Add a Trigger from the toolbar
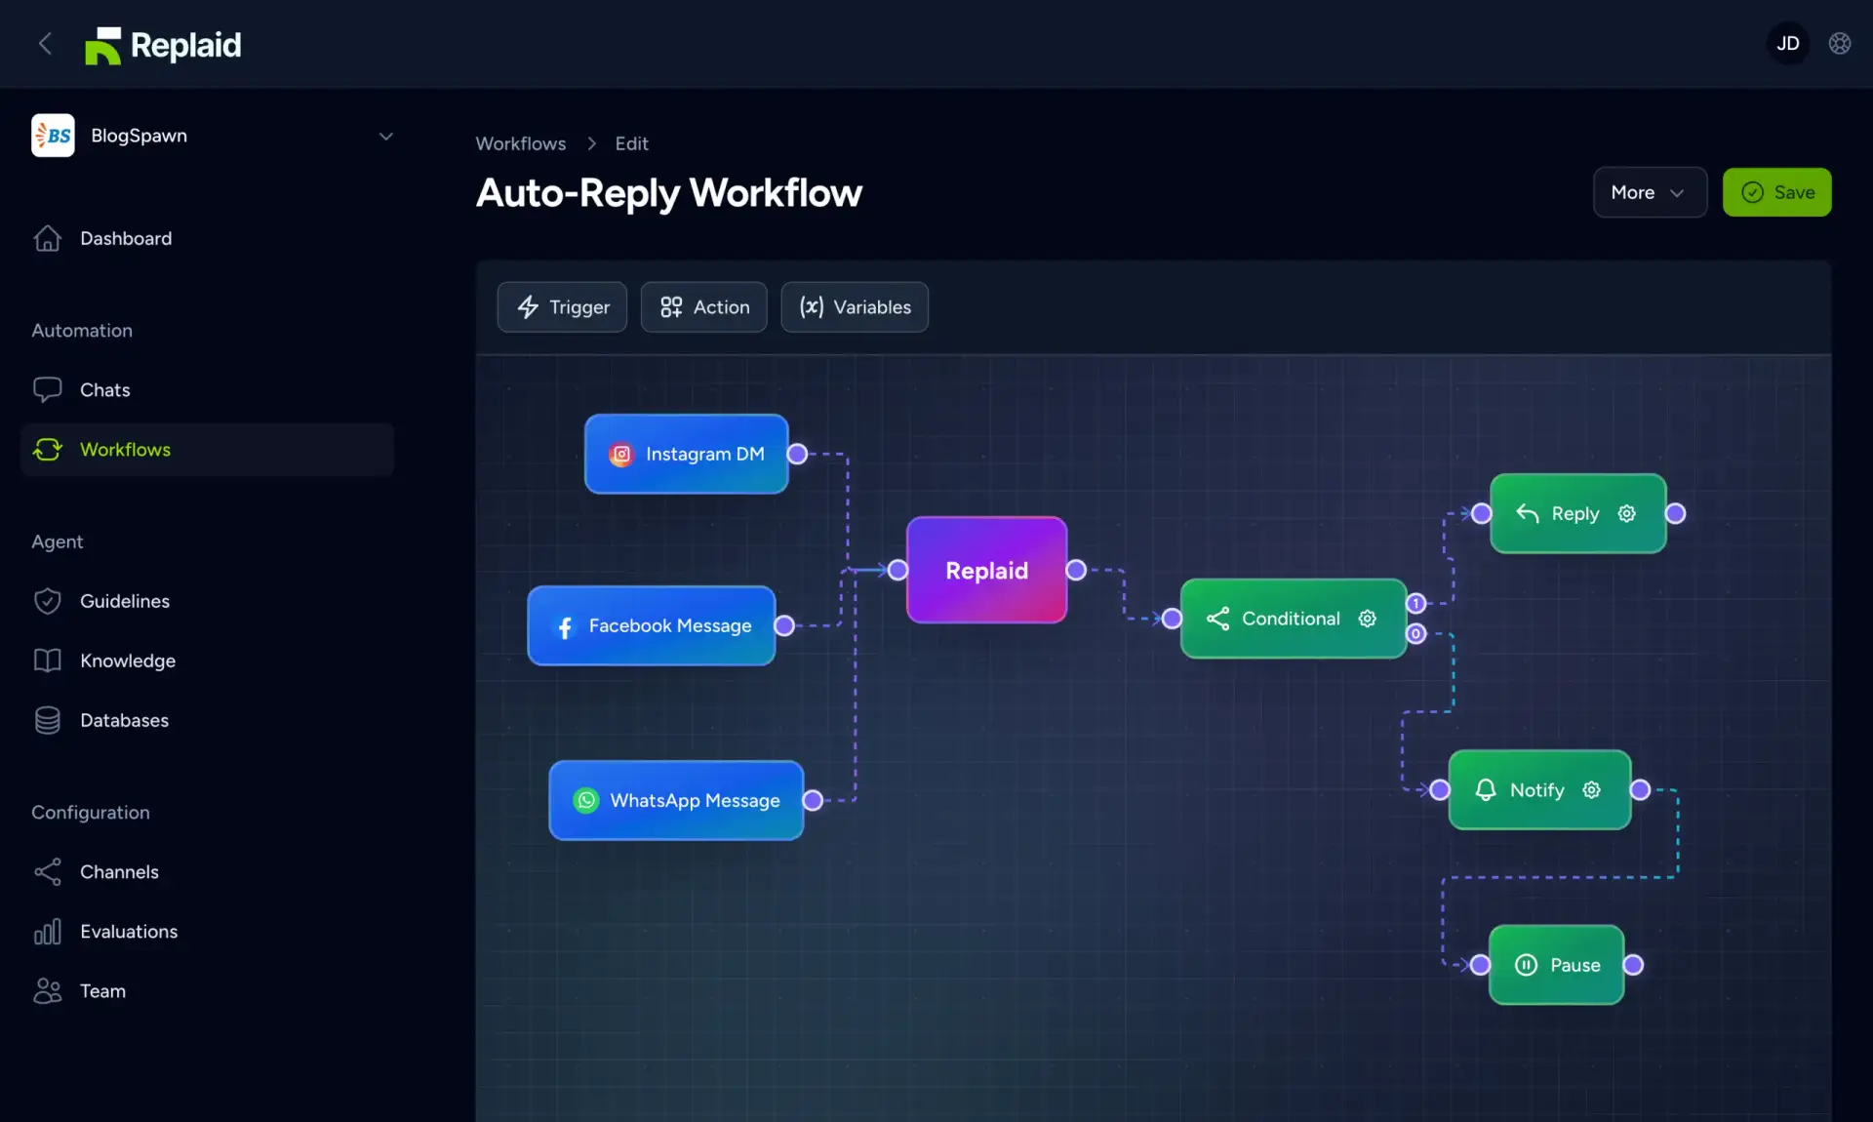1873x1122 pixels. pyautogui.click(x=562, y=307)
